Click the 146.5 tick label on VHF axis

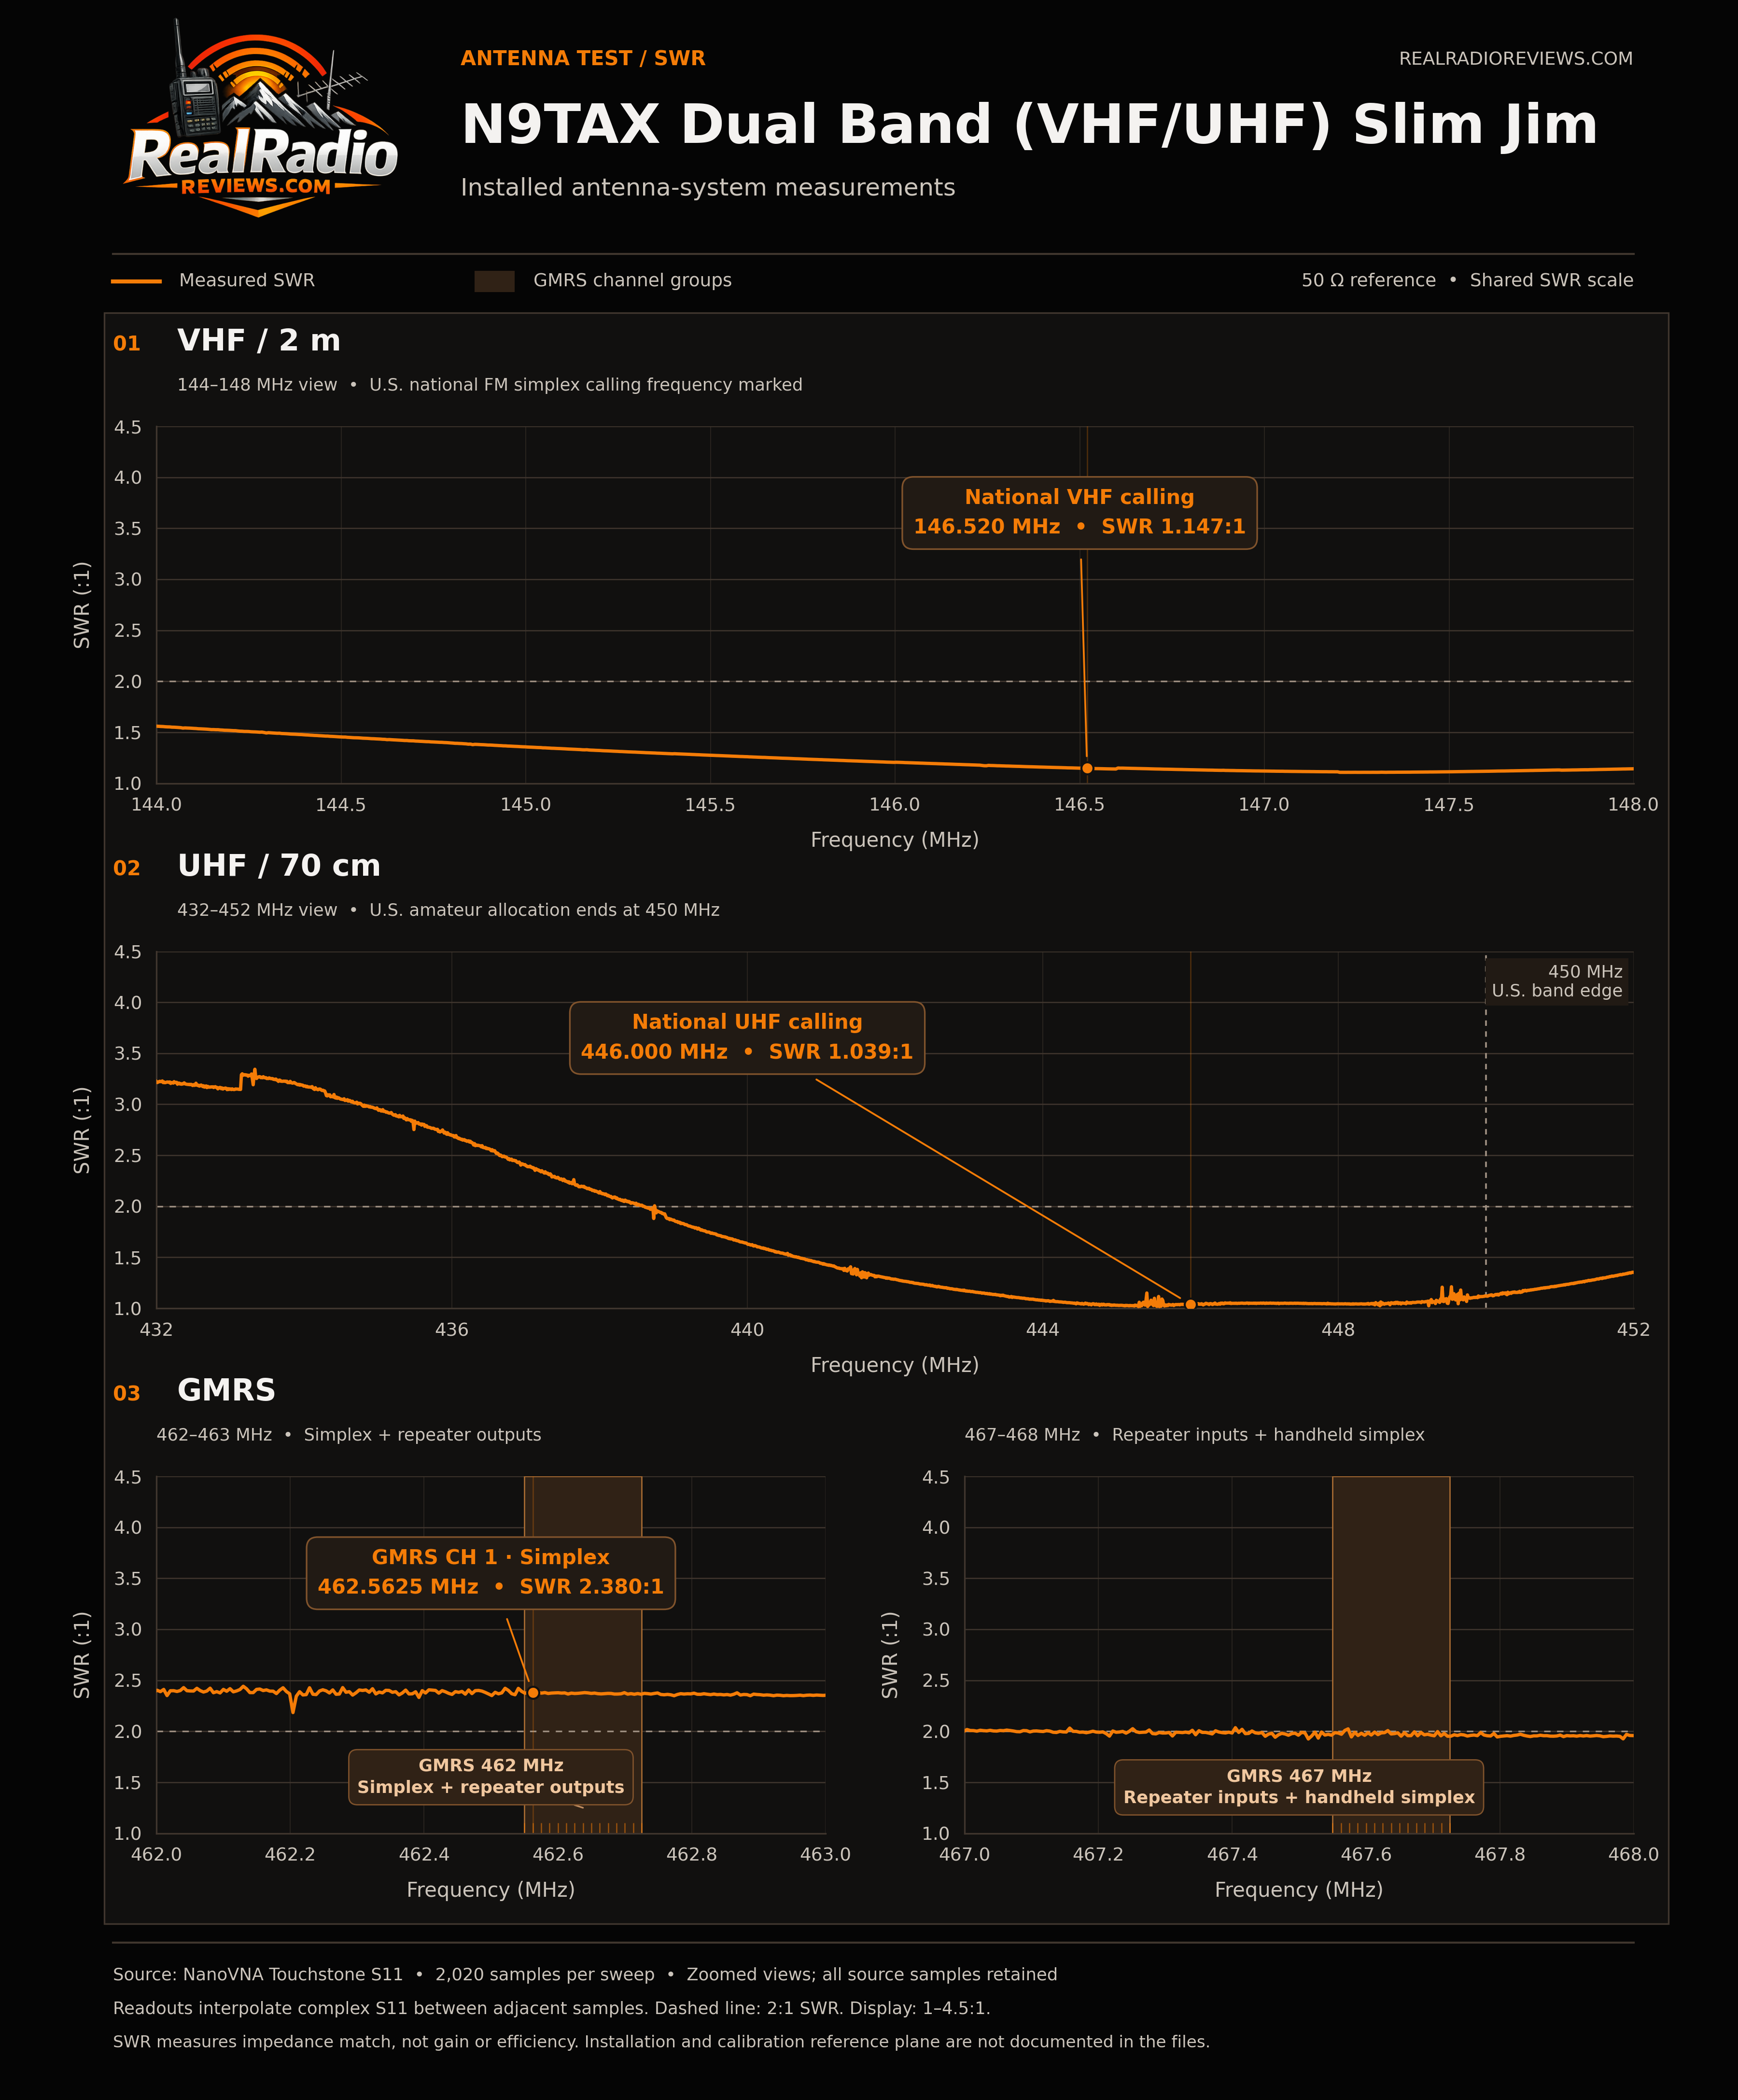click(x=1079, y=805)
